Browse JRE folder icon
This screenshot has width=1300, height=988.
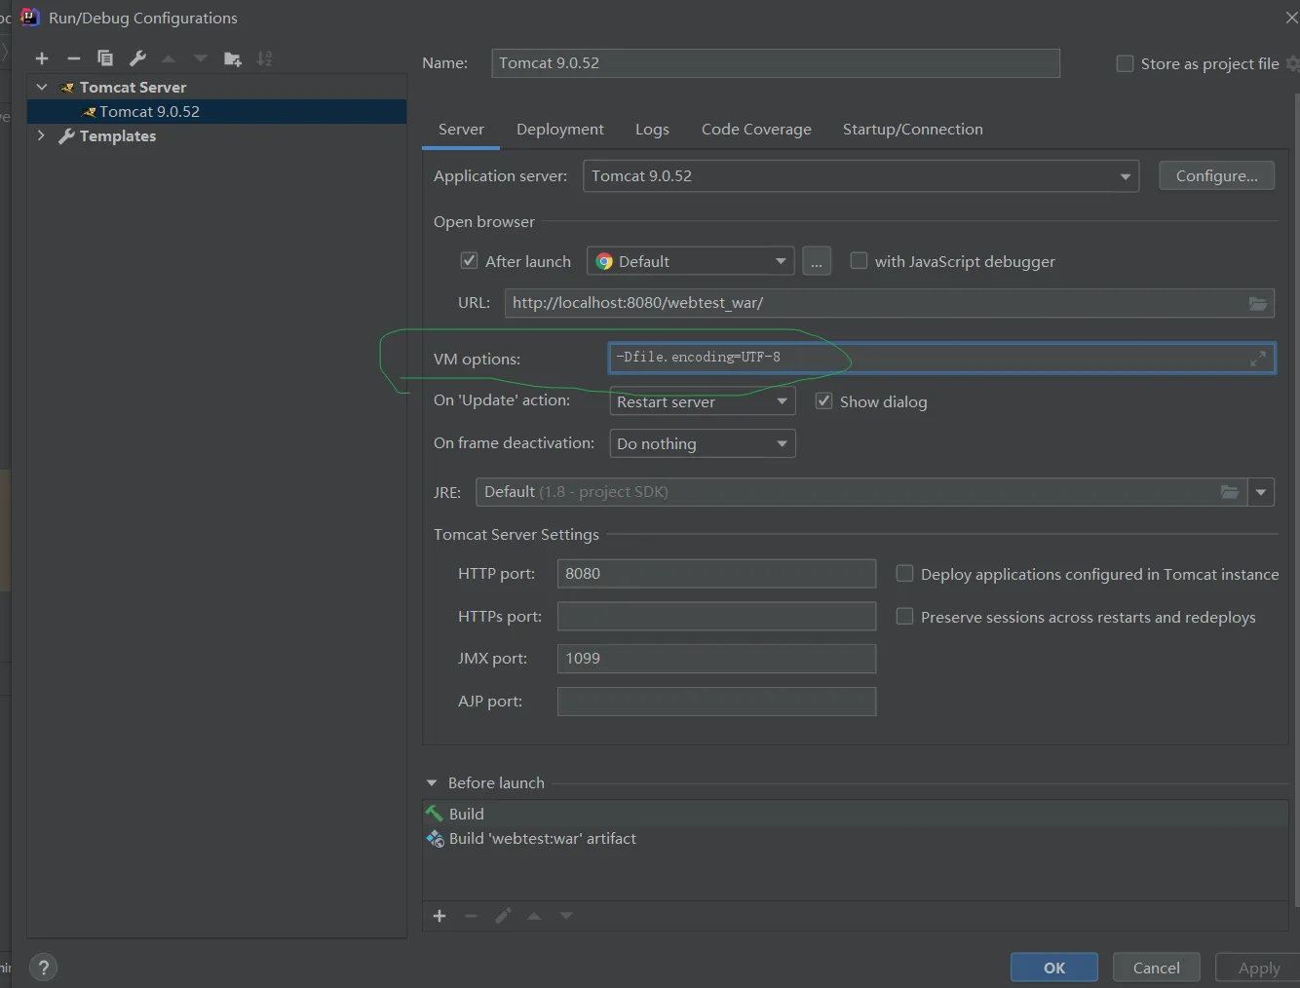[x=1230, y=492]
